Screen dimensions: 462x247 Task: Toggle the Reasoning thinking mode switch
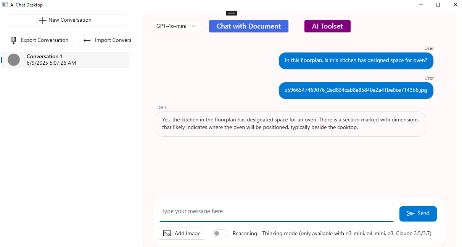point(221,233)
